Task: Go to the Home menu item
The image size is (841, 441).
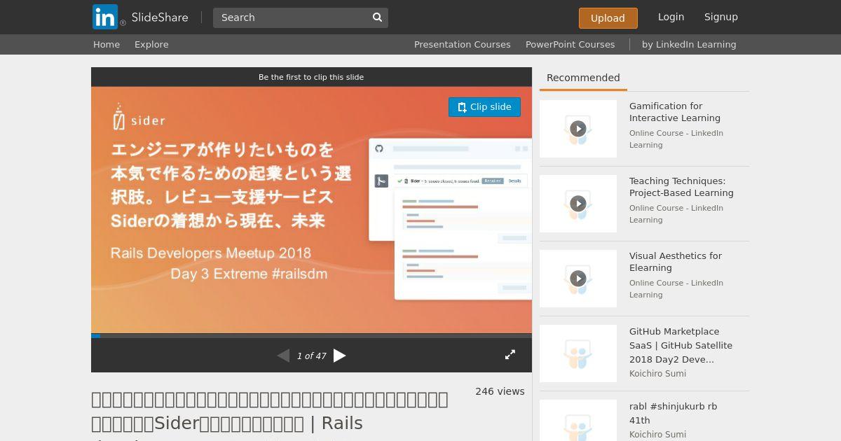Action: 107,44
